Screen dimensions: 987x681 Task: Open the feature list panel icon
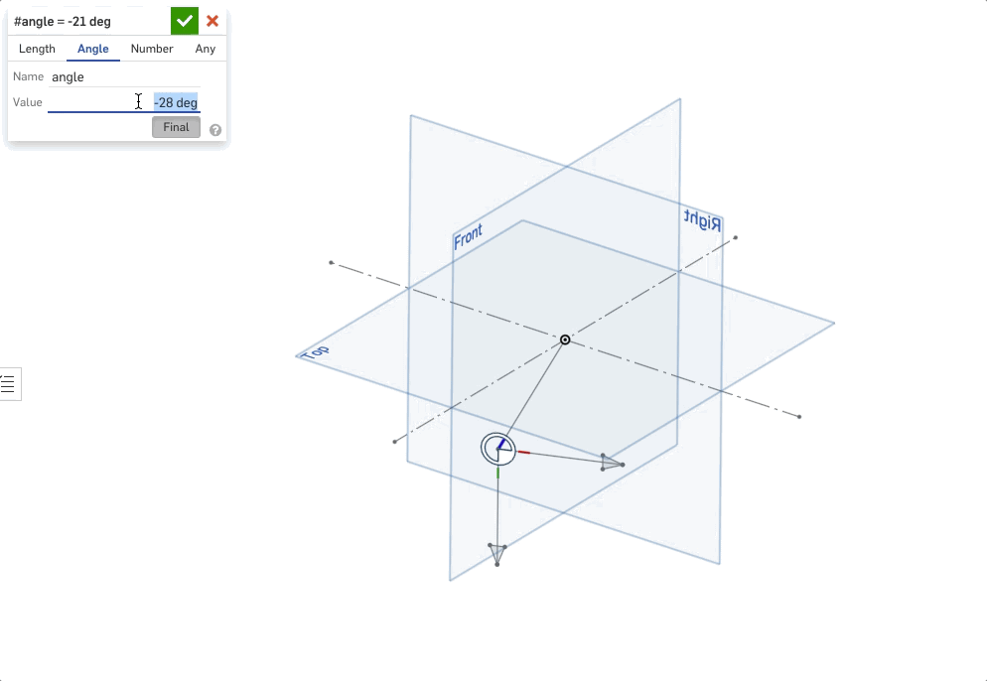tap(9, 384)
